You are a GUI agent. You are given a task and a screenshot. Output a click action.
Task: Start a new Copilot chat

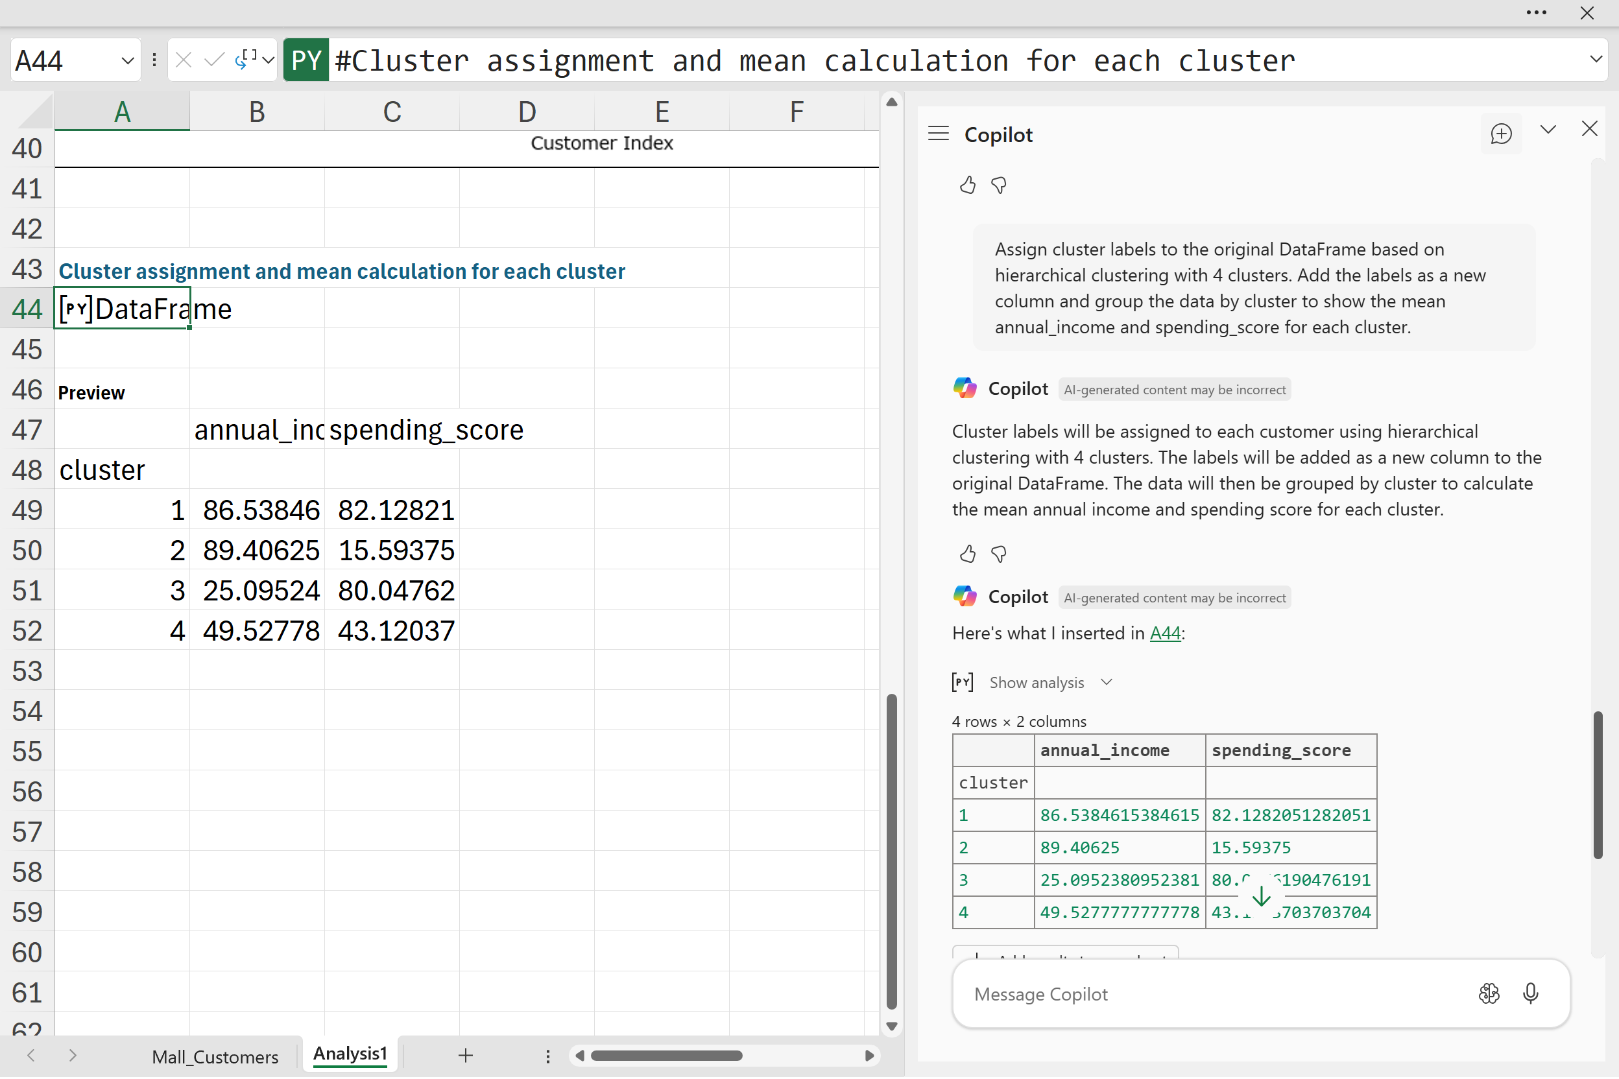pos(1500,134)
